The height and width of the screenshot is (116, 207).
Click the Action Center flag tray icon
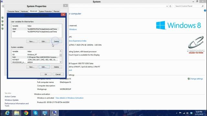pos(180,113)
